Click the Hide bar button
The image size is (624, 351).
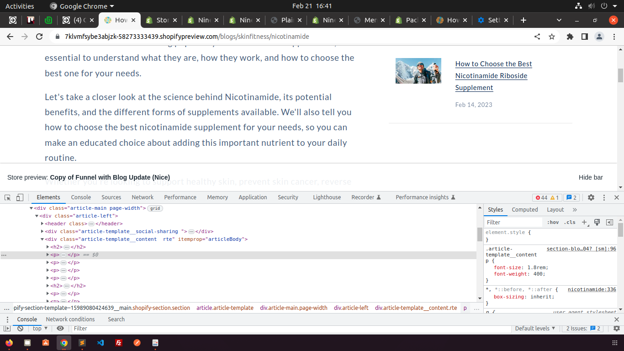(x=591, y=177)
